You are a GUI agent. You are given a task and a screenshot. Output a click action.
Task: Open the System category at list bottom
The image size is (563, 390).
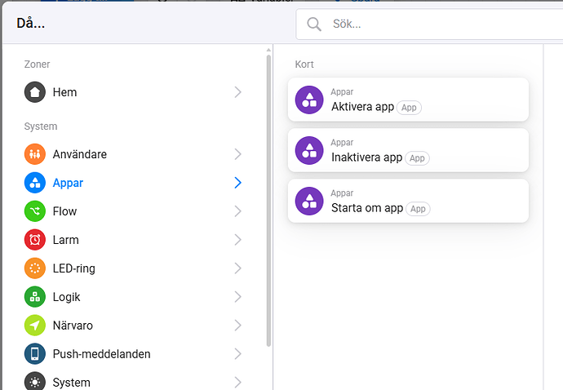(72, 382)
